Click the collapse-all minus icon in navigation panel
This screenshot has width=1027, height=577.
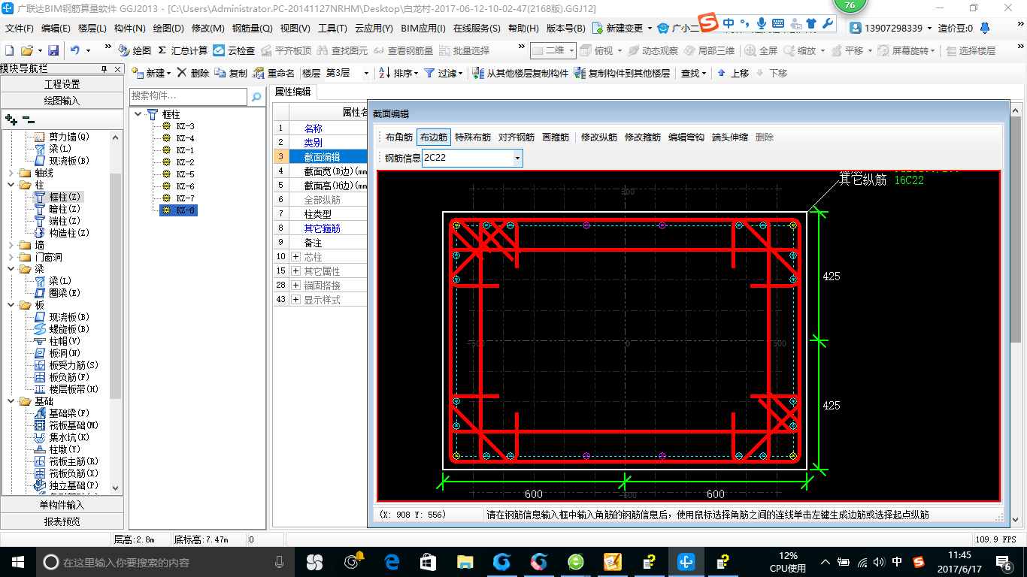[29, 119]
